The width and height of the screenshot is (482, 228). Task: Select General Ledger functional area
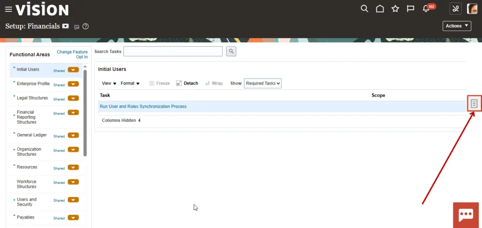click(x=32, y=135)
